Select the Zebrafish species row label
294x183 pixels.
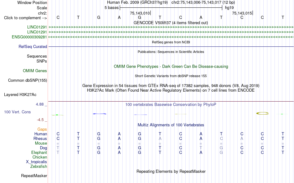pyautogui.click(x=39, y=166)
